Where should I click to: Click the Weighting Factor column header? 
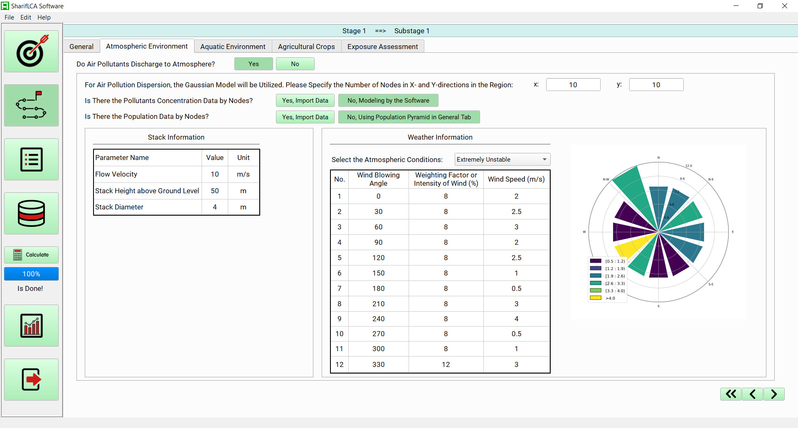[x=446, y=179]
